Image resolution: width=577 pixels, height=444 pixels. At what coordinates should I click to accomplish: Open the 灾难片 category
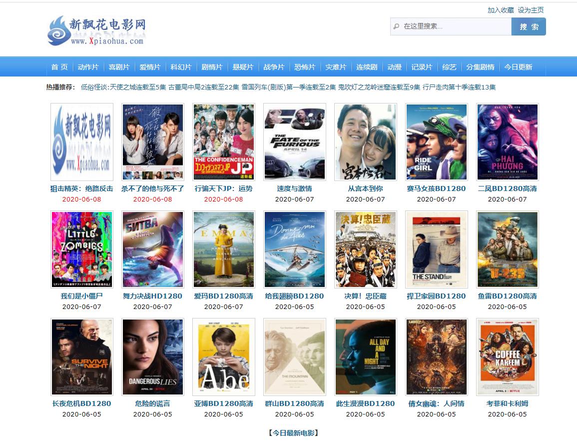pyautogui.click(x=336, y=67)
